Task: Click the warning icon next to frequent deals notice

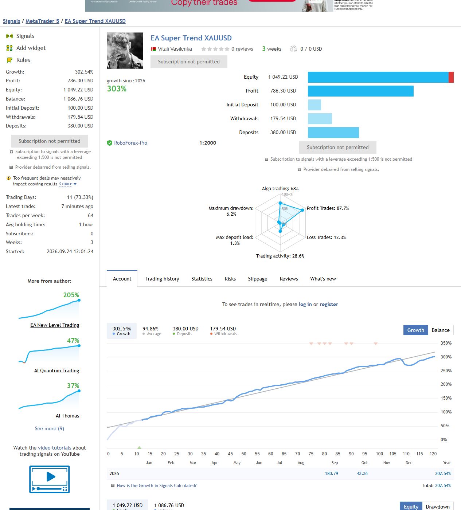Action: [9, 178]
